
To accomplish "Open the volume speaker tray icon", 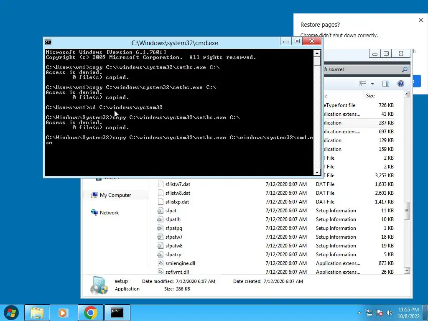I will click(x=390, y=313).
